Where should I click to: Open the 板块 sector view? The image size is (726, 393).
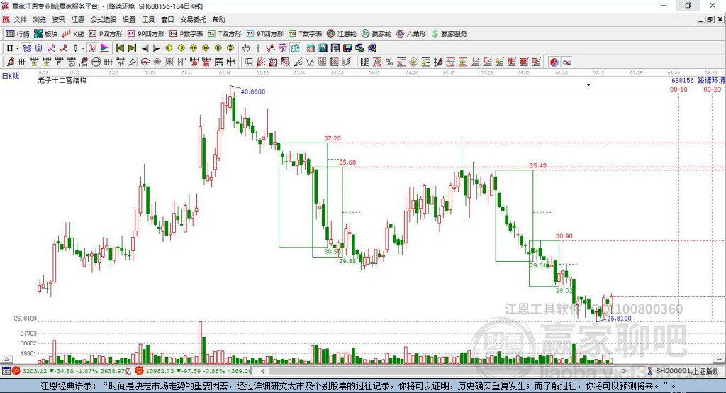pos(46,34)
